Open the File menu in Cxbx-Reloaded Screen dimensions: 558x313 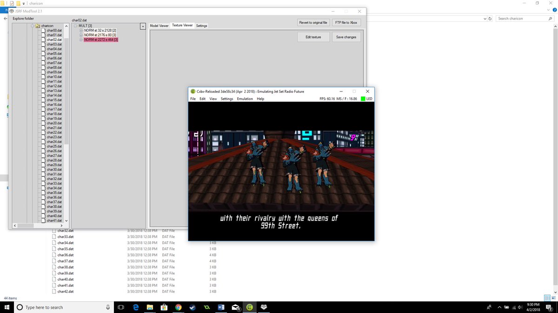193,99
